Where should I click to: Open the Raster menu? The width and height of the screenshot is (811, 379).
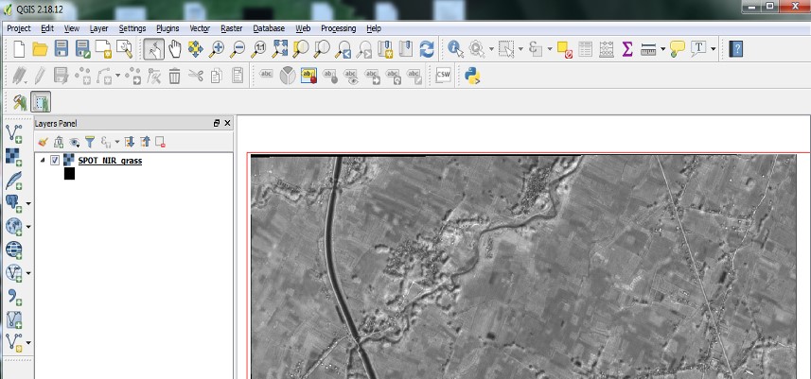click(231, 28)
